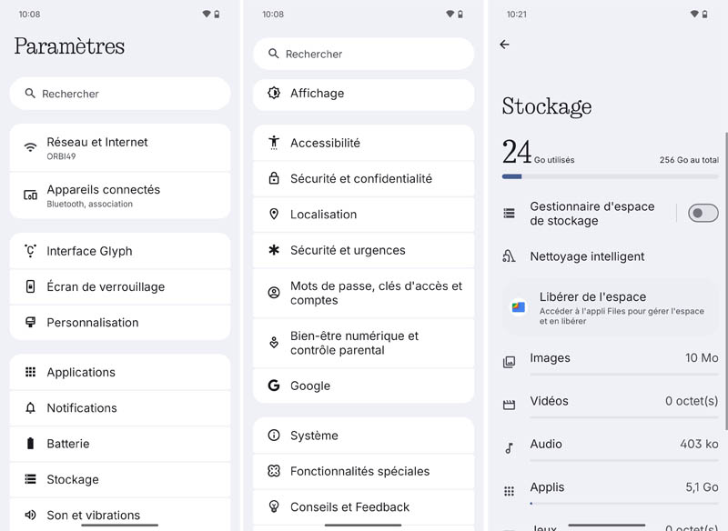Open the Applications settings entry
The width and height of the screenshot is (728, 531).
(x=119, y=372)
